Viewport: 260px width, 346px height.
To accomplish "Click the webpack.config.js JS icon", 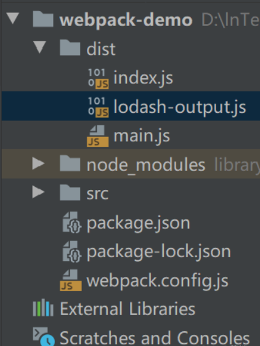I will pyautogui.click(x=71, y=280).
